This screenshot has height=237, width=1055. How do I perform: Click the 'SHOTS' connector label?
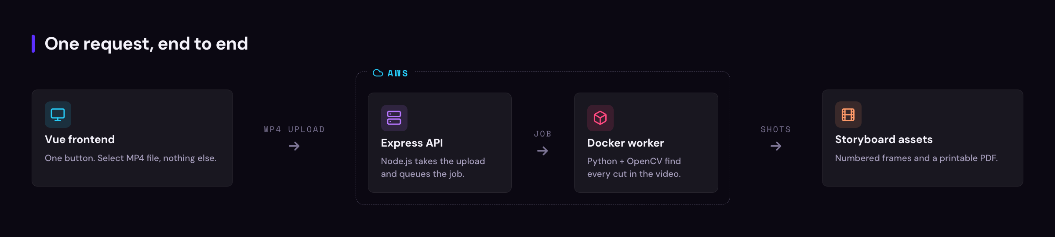(776, 129)
